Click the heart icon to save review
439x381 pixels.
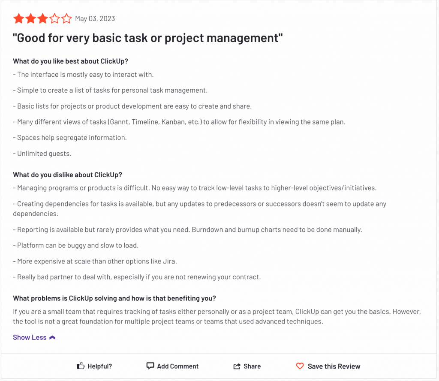(x=300, y=366)
